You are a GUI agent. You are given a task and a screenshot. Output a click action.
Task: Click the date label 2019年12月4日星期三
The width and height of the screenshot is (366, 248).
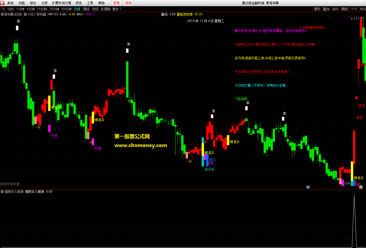pos(206,21)
